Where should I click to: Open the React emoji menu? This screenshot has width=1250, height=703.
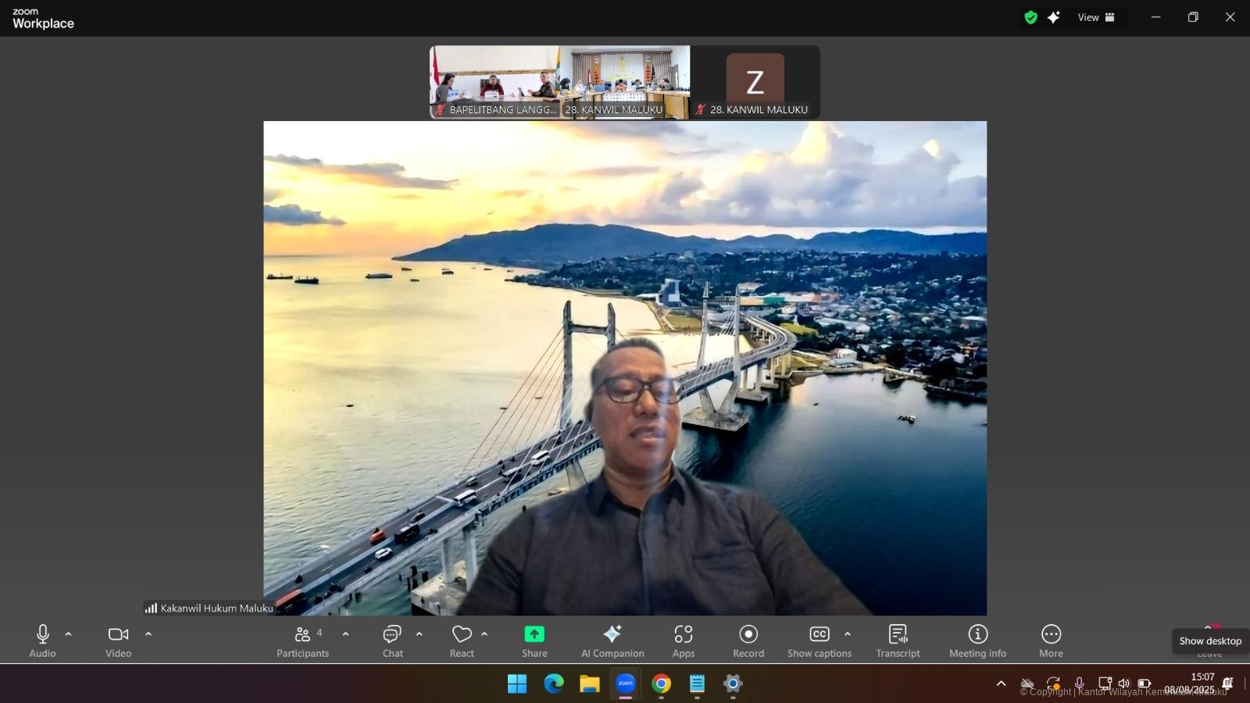point(462,641)
